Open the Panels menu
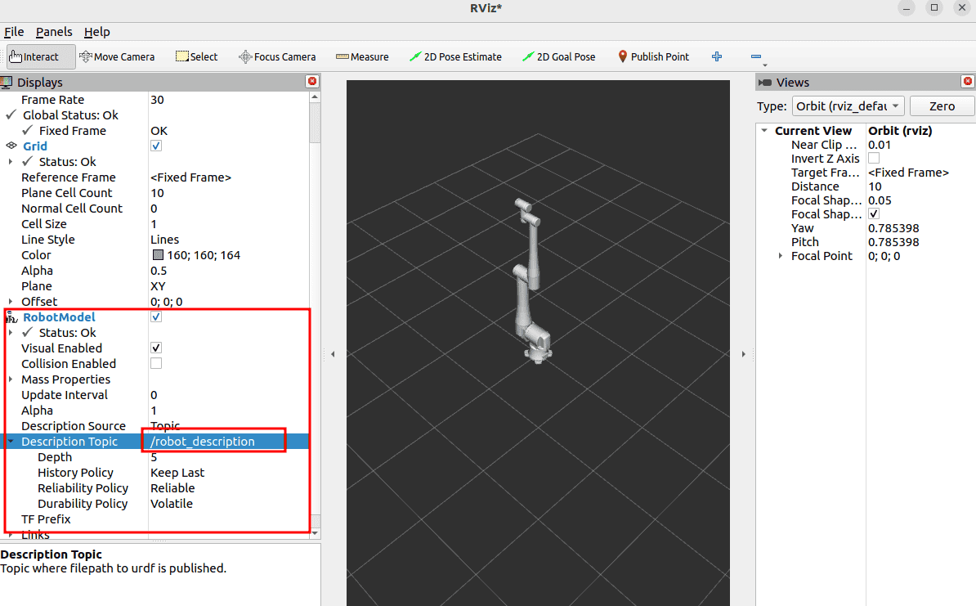This screenshot has height=606, width=976. [x=53, y=32]
